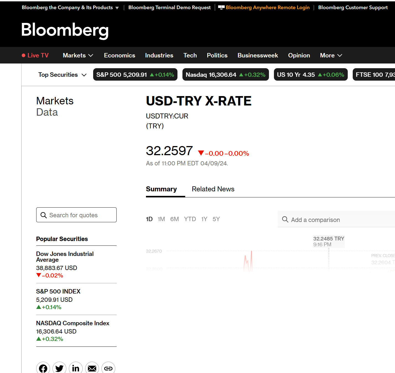Open the More navigation dropdown
Image resolution: width=395 pixels, height=373 pixels.
click(331, 55)
